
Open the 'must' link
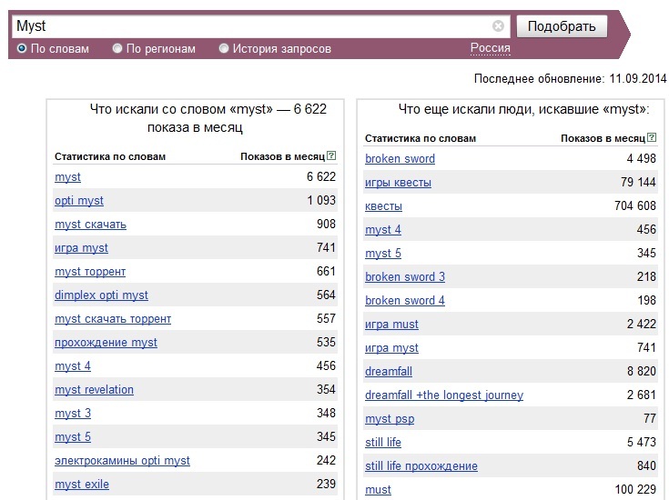pos(378,490)
